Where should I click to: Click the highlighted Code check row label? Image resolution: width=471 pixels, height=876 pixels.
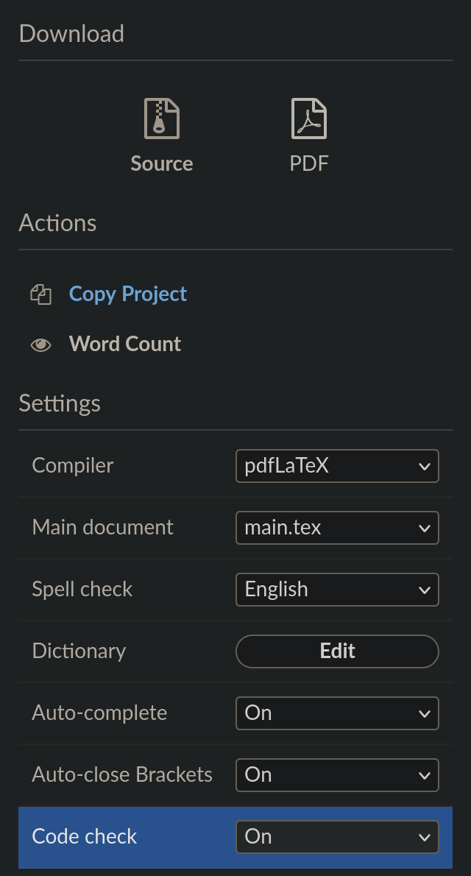pyautogui.click(x=85, y=837)
